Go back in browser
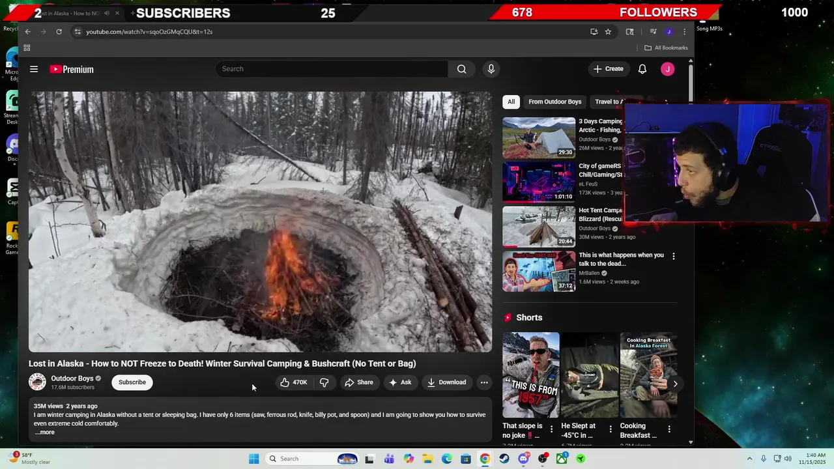 coord(27,31)
